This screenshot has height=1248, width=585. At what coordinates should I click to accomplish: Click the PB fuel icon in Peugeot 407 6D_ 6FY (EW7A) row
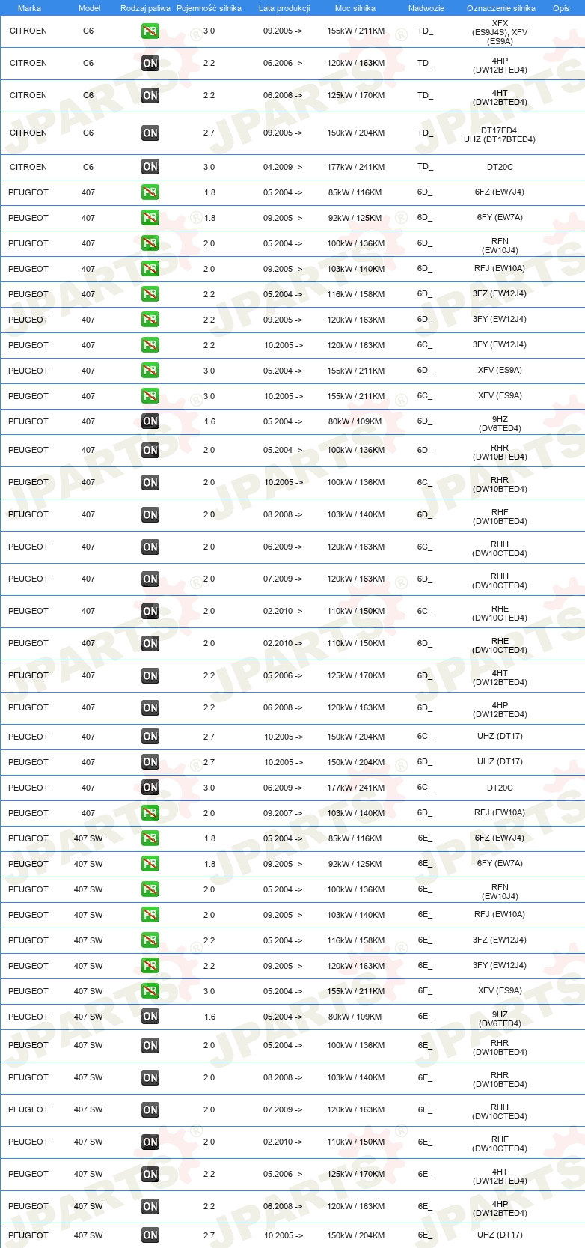150,218
